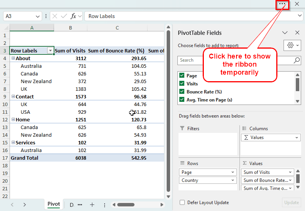305x211 pixels.
Task: Click the search magnifier in the fields pane
Action: 297,60
